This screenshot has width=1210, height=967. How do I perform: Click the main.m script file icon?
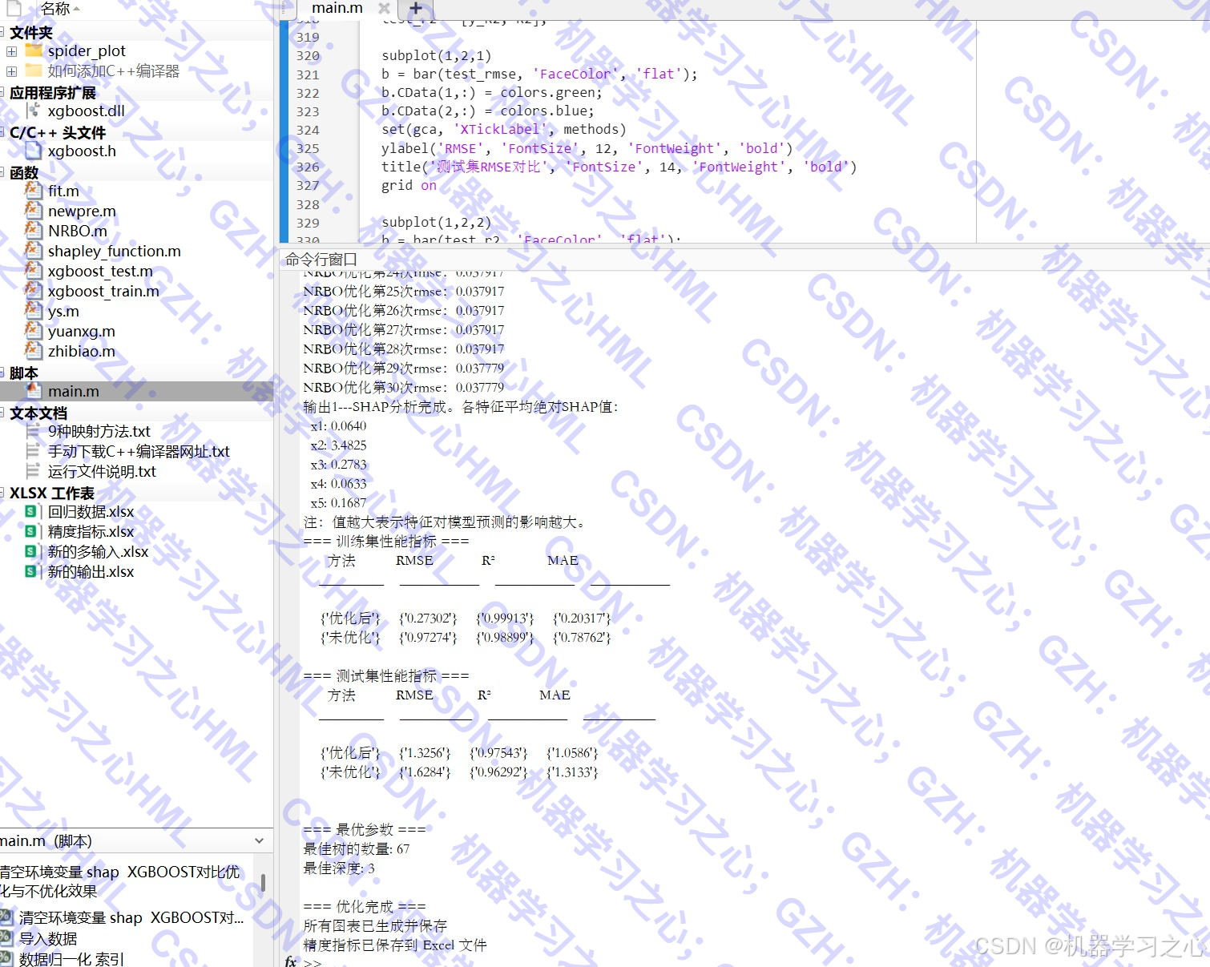[34, 391]
